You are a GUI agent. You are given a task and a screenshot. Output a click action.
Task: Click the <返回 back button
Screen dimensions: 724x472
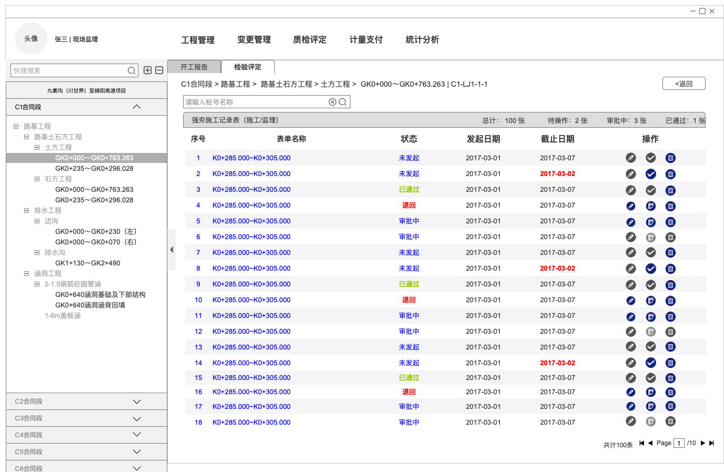(684, 84)
